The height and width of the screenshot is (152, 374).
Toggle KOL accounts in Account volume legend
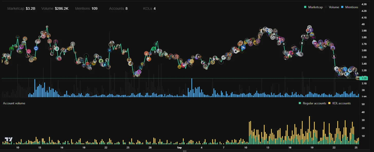pyautogui.click(x=340, y=103)
